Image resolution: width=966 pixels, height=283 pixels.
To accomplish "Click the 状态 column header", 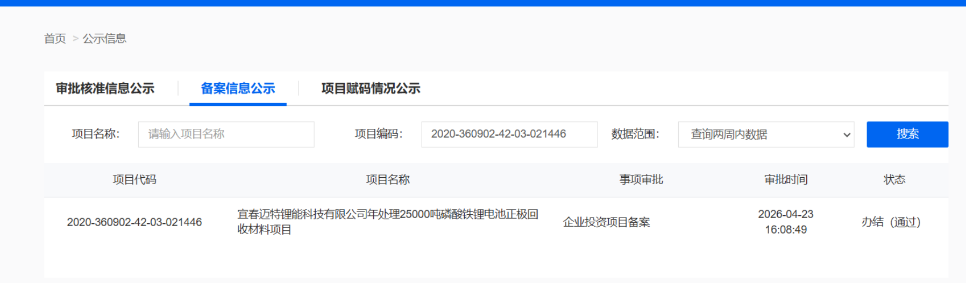I will [x=894, y=180].
